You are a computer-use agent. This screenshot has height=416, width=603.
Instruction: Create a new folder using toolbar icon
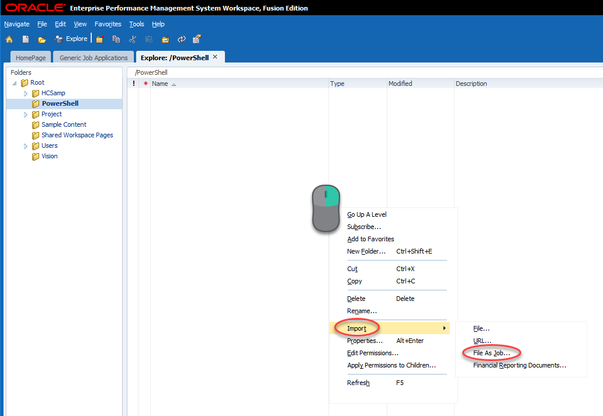[100, 39]
